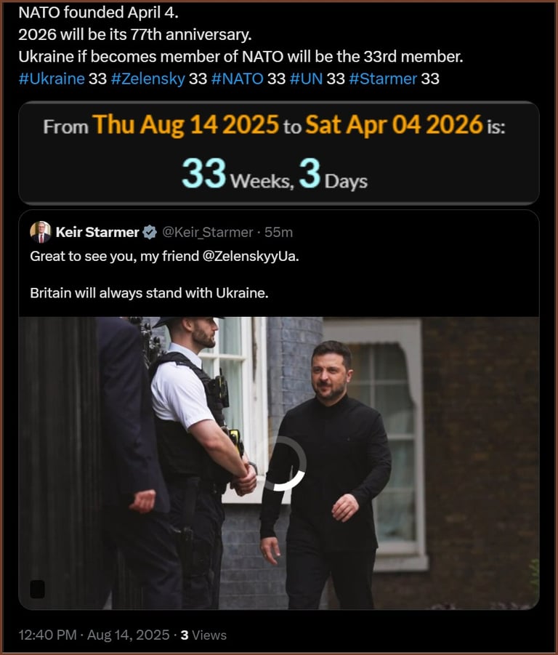Click the 'NATO founded April 4' tweet text
This screenshot has width=558, height=655.
tap(99, 12)
